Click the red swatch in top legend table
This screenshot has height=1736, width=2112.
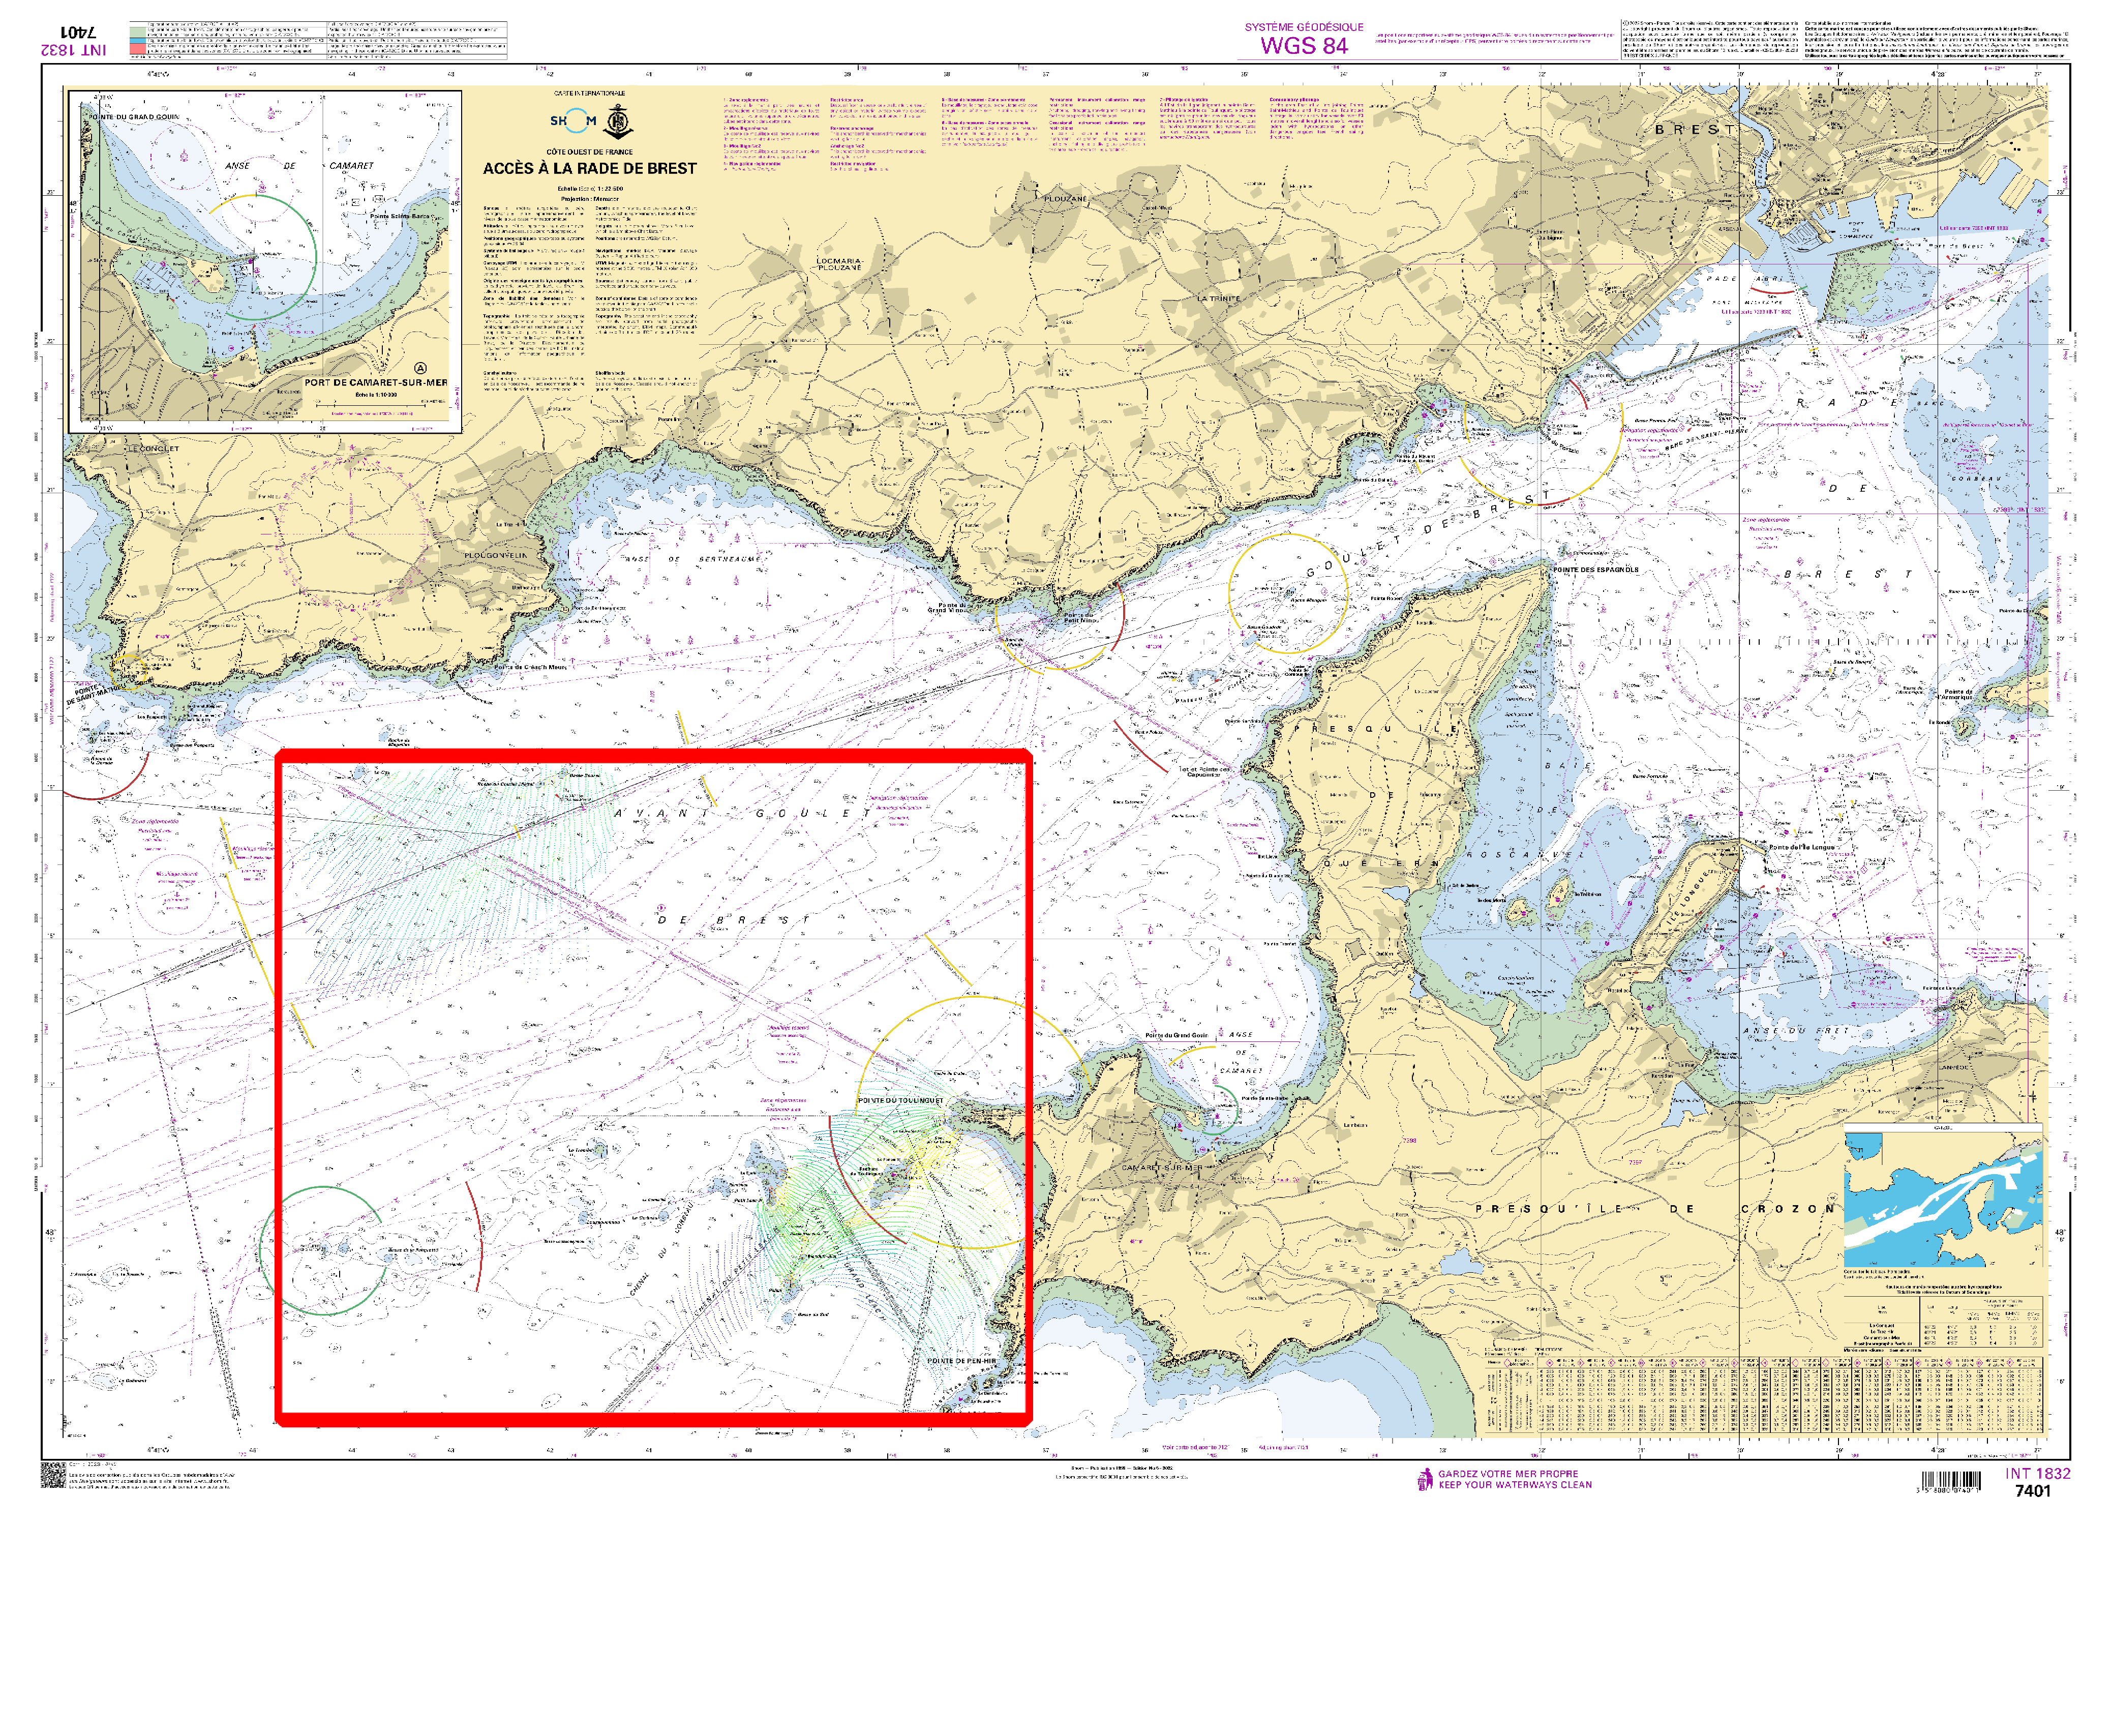click(x=137, y=48)
